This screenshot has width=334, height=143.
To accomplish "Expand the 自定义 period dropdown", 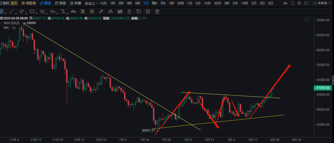I will tap(91, 3).
